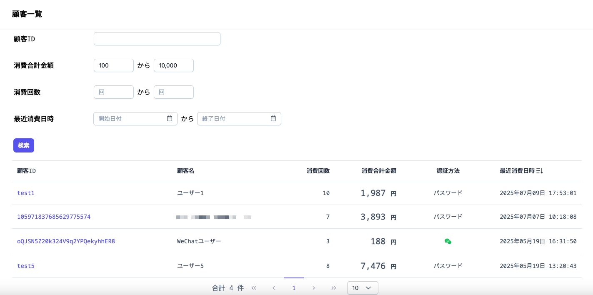This screenshot has width=593, height=295.
Task: Click date 2025年07月09日 17:53:01
Action: (538, 193)
